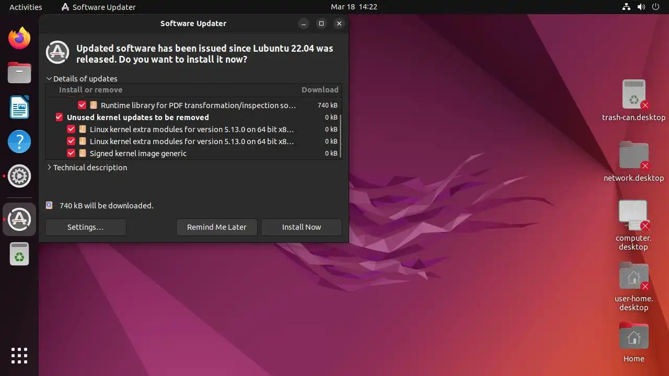Select 'Unused kernel updates to be removed' text

point(138,117)
